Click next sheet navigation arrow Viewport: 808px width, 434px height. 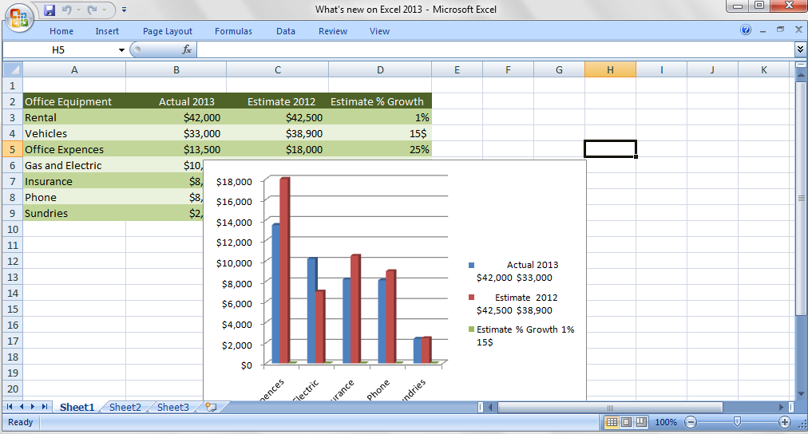tap(33, 407)
